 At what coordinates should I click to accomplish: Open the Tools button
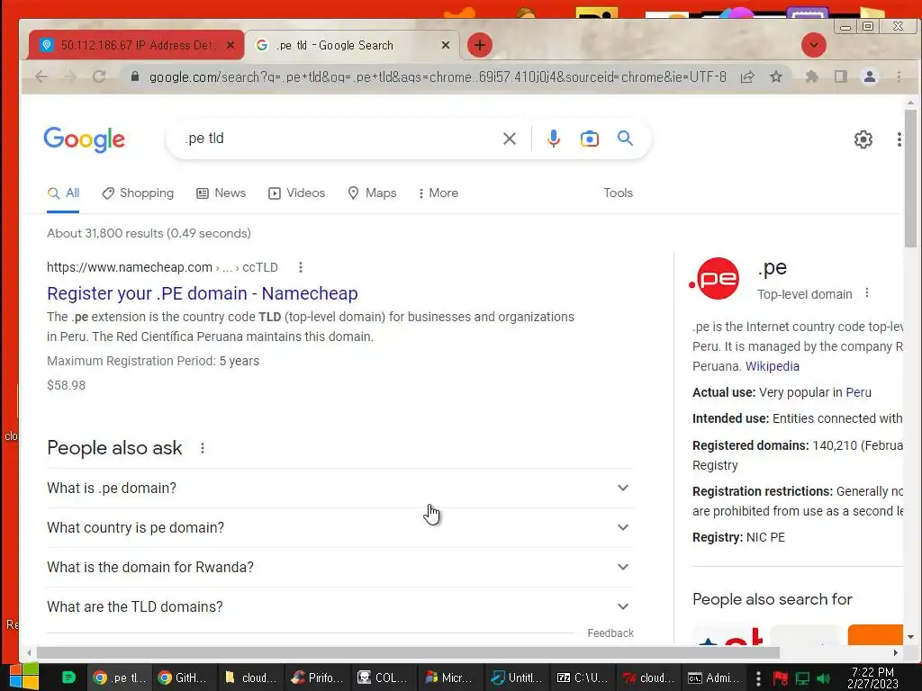click(618, 193)
